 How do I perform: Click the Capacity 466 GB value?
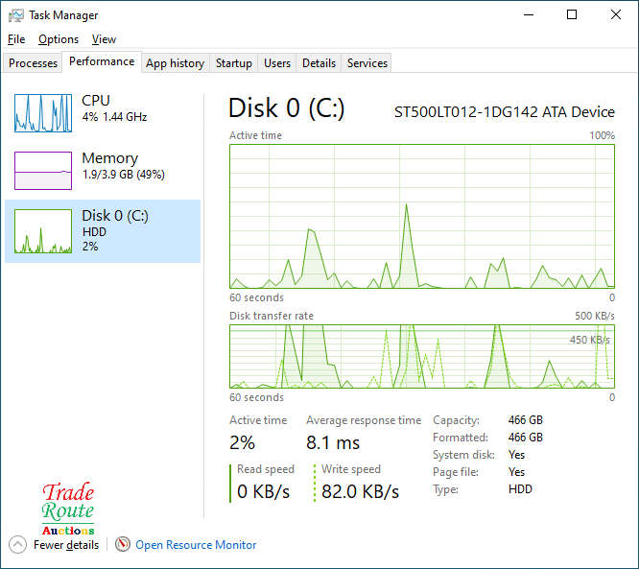coord(525,420)
